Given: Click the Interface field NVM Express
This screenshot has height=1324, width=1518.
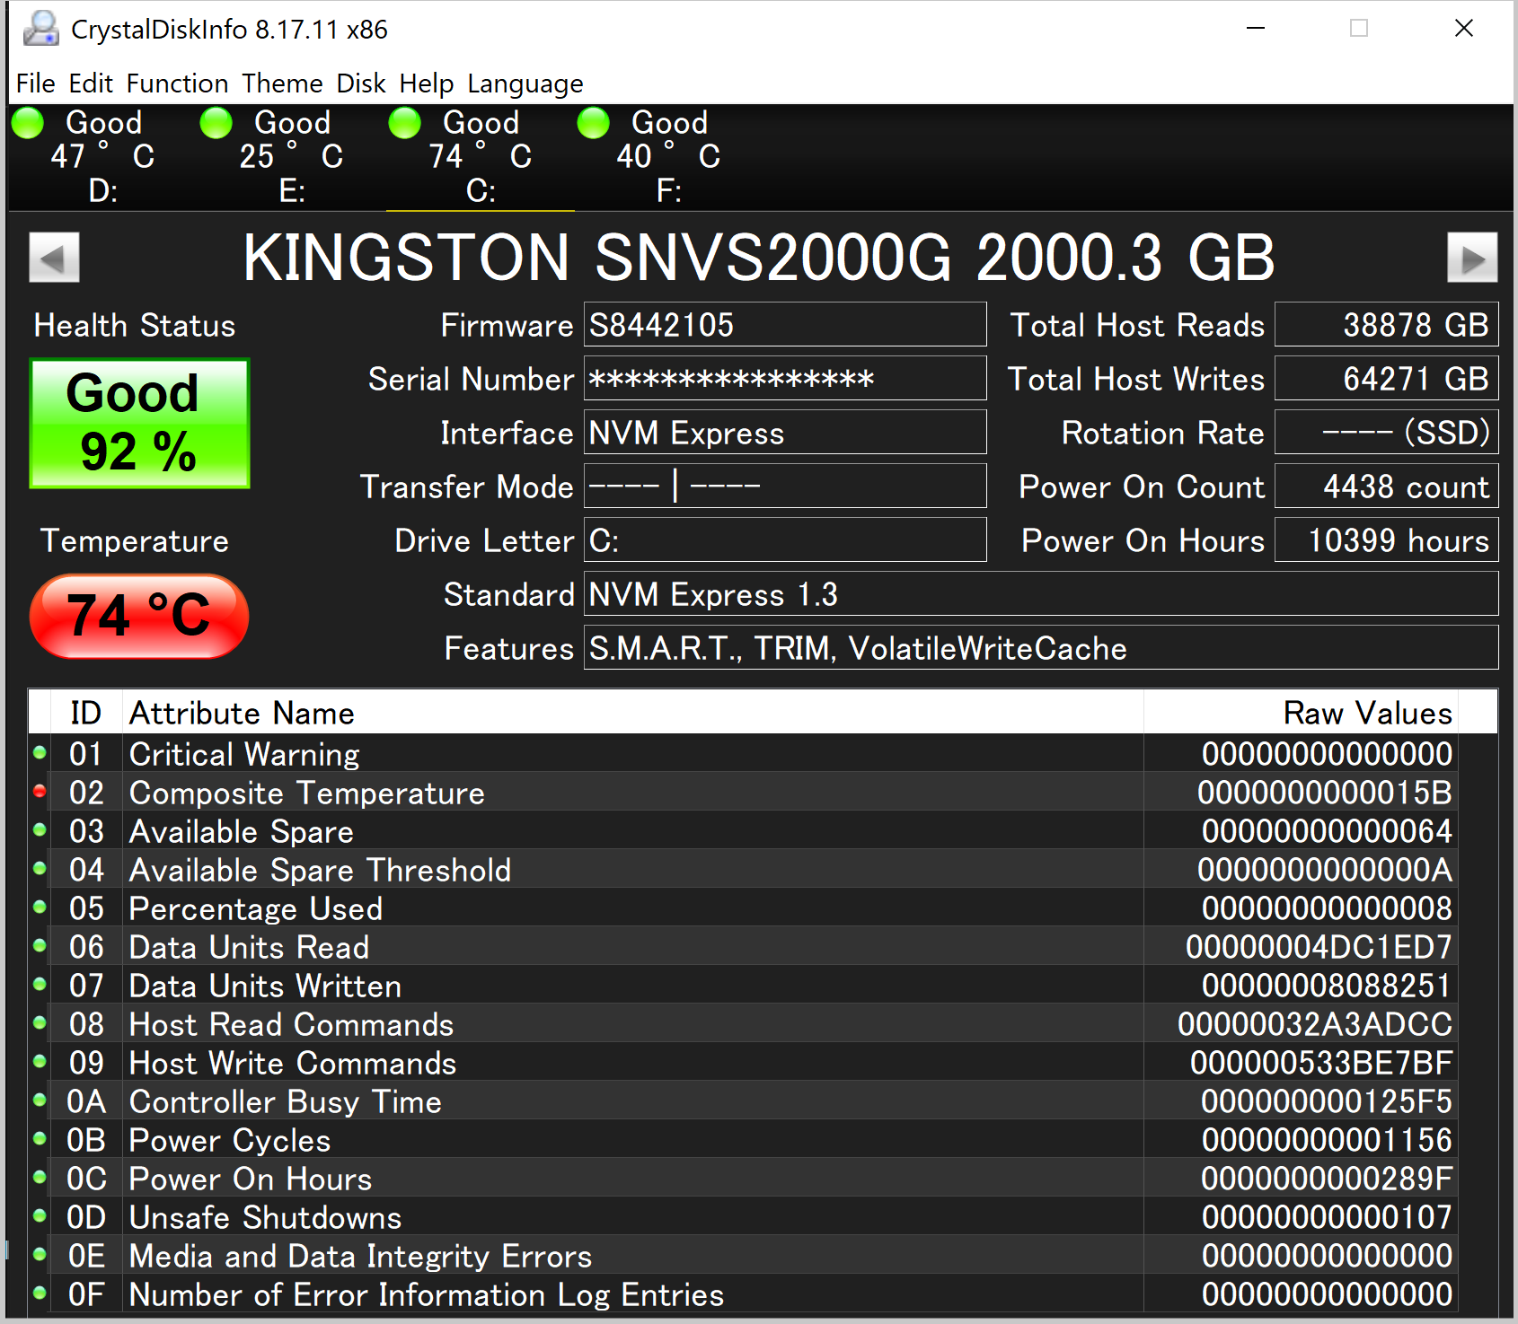Looking at the screenshot, I should pyautogui.click(x=785, y=433).
